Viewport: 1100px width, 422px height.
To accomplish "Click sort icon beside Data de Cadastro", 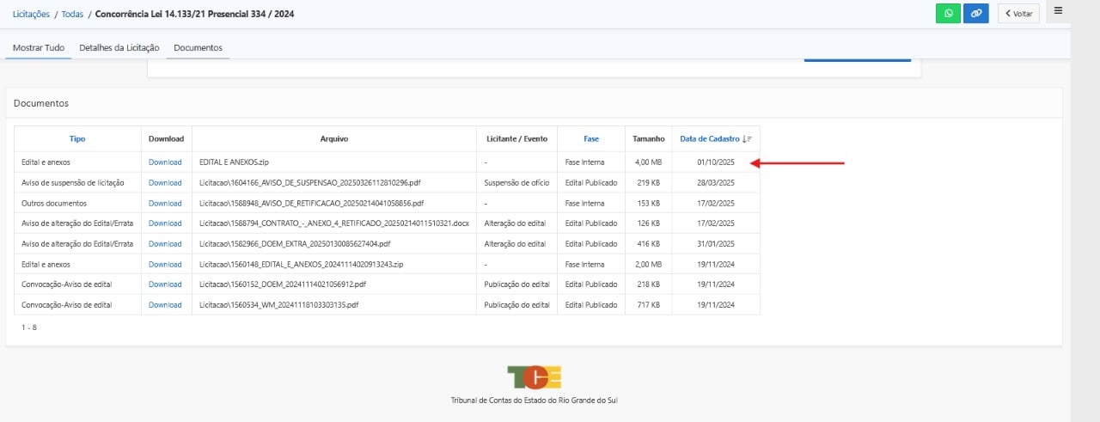I will 748,138.
